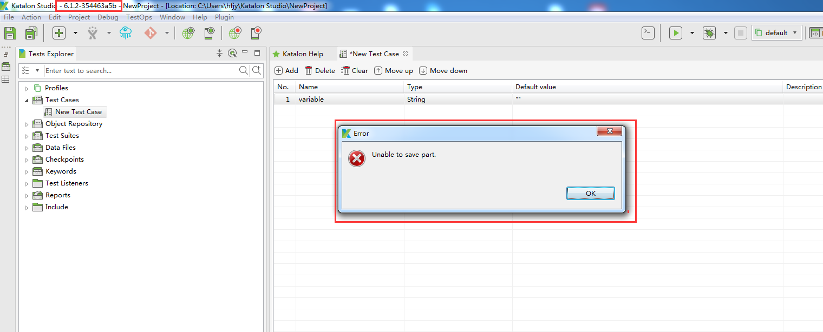Open the Action menu

coord(31,17)
